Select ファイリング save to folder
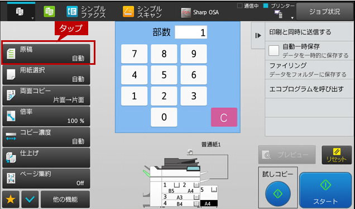 tap(309, 70)
